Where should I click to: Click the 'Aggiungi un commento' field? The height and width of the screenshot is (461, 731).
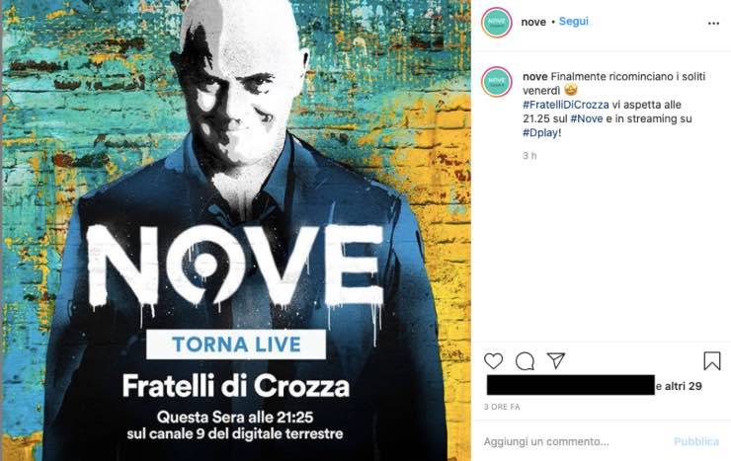(x=573, y=441)
